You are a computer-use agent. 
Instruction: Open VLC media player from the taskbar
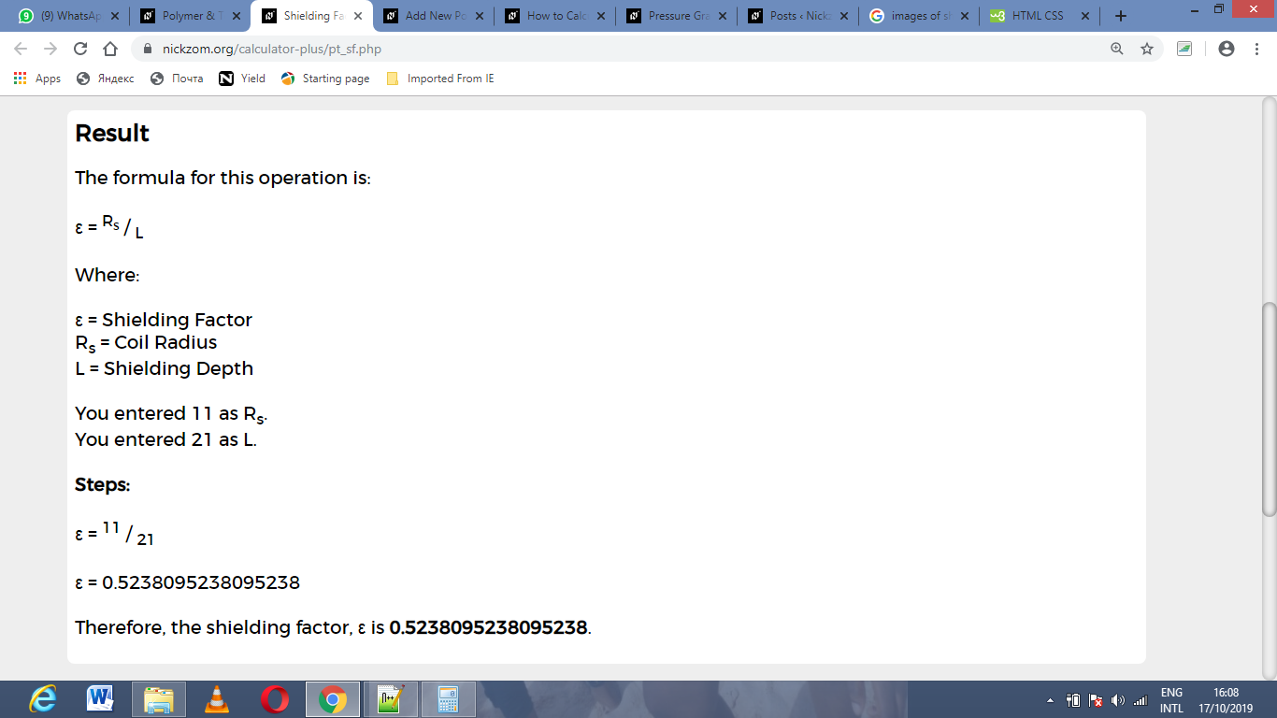click(217, 699)
